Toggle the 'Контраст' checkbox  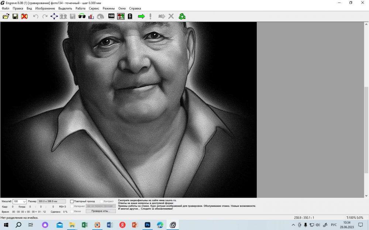(x=101, y=202)
